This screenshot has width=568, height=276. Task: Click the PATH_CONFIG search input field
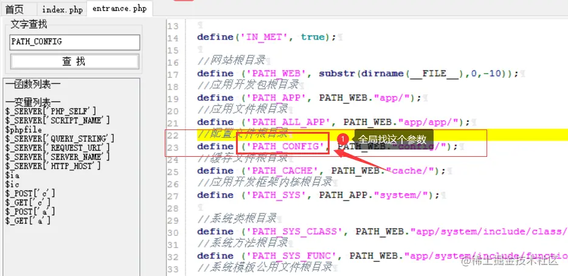click(75, 43)
